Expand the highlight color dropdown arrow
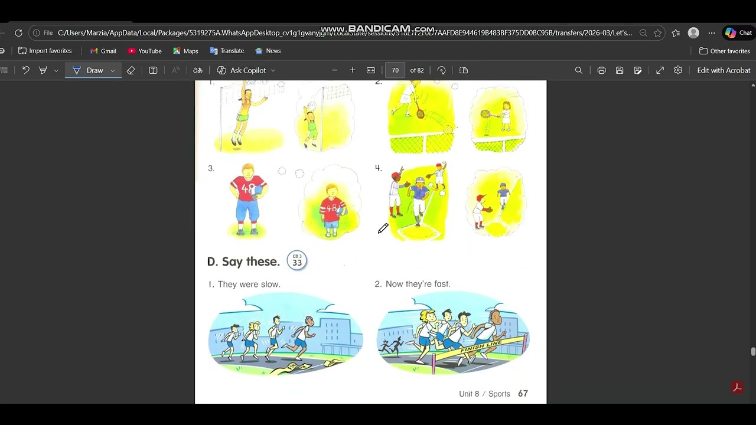Viewport: 756px width, 425px height. pyautogui.click(x=56, y=70)
